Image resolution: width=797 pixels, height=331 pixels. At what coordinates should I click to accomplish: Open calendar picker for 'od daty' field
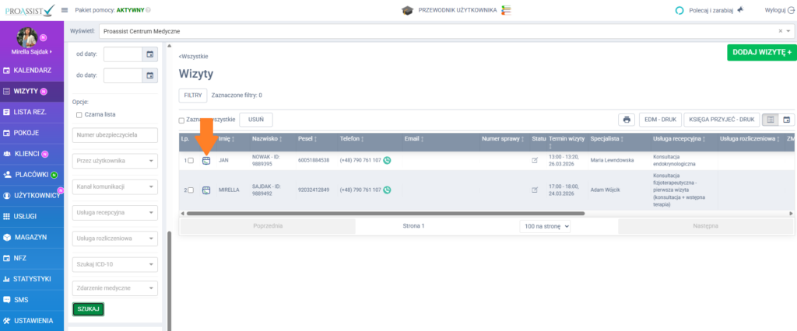(x=149, y=54)
